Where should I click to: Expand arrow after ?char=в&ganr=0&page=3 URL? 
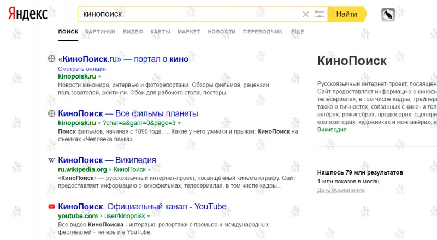[179, 123]
